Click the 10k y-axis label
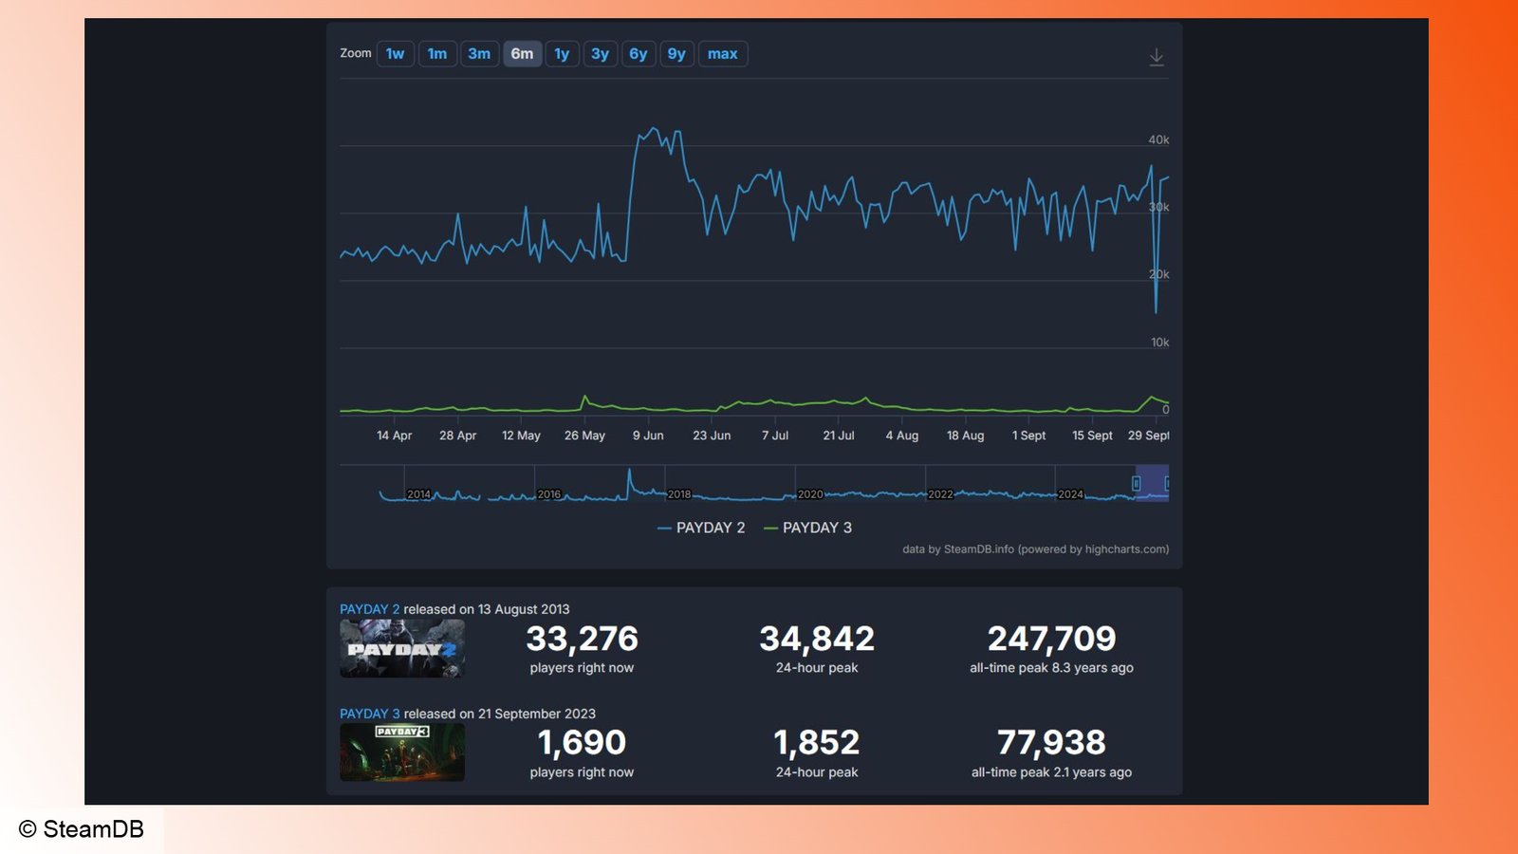Screen dimensions: 1518x854 [x=1159, y=343]
